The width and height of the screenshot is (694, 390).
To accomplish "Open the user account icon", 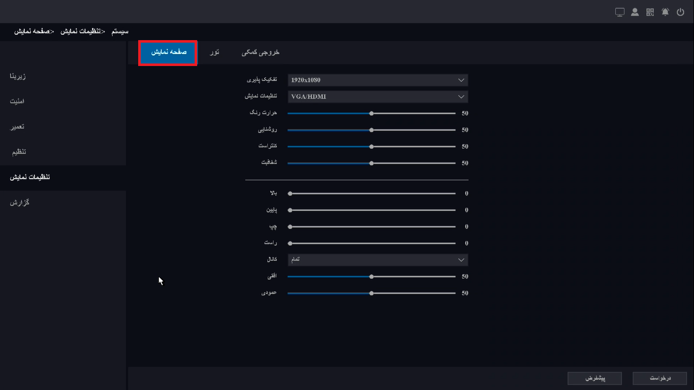I will (x=635, y=12).
